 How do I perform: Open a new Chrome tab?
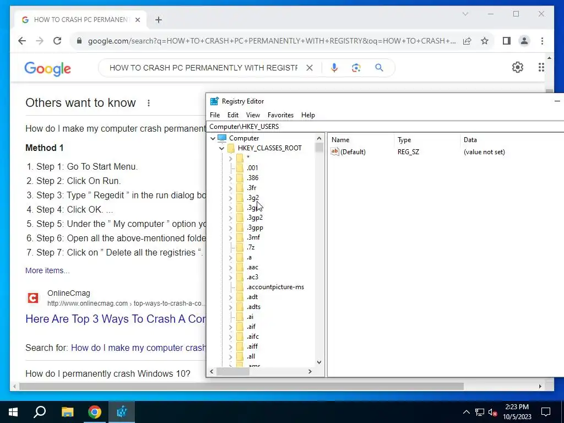[159, 20]
